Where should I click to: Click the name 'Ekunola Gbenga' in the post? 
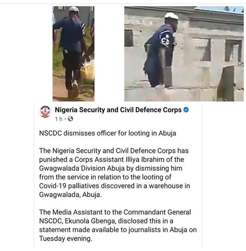[x=90, y=221]
